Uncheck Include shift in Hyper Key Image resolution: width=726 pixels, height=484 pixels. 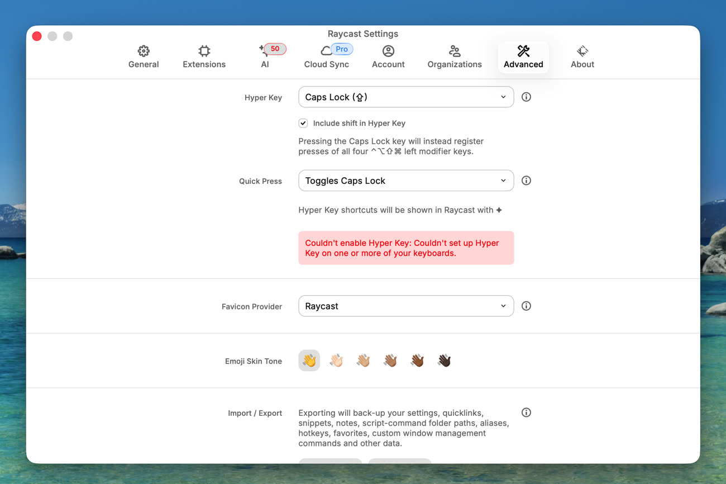coord(303,124)
